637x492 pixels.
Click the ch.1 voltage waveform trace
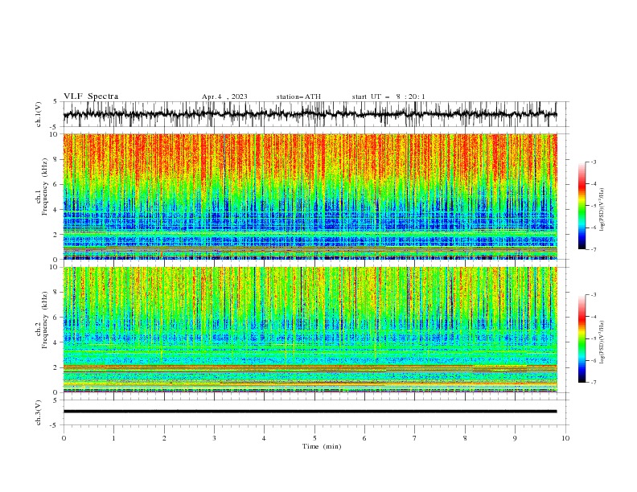point(310,114)
